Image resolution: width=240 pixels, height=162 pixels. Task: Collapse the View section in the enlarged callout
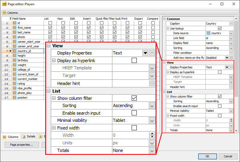pos(49,46)
